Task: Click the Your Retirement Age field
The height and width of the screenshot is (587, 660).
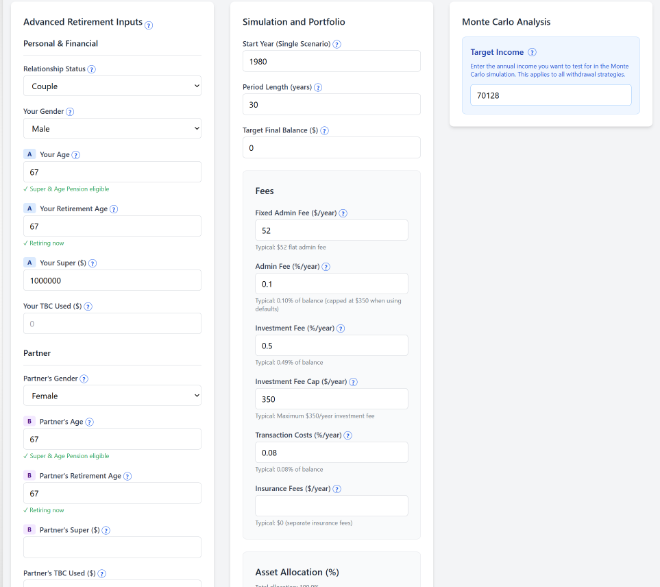Action: (x=112, y=226)
